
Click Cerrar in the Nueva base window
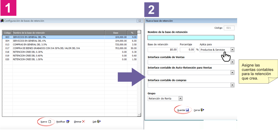tap(199, 110)
